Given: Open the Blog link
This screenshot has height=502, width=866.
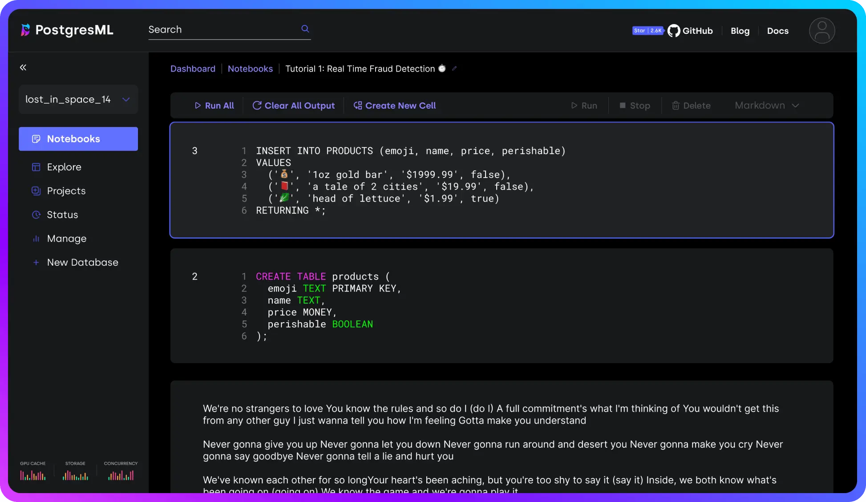Looking at the screenshot, I should pos(740,31).
